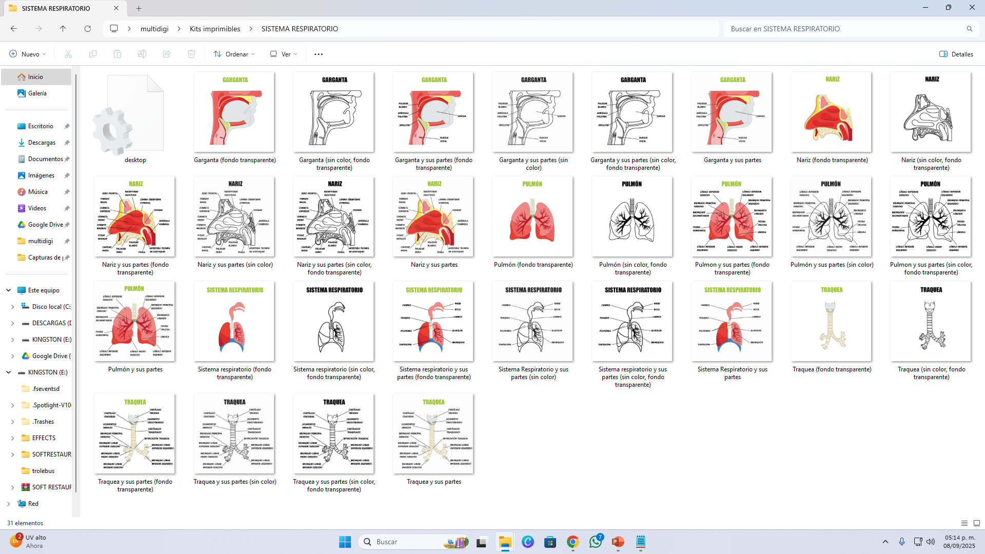The image size is (985, 554).
Task: Expand the DESCARGAS drive tree node
Action: click(12, 323)
